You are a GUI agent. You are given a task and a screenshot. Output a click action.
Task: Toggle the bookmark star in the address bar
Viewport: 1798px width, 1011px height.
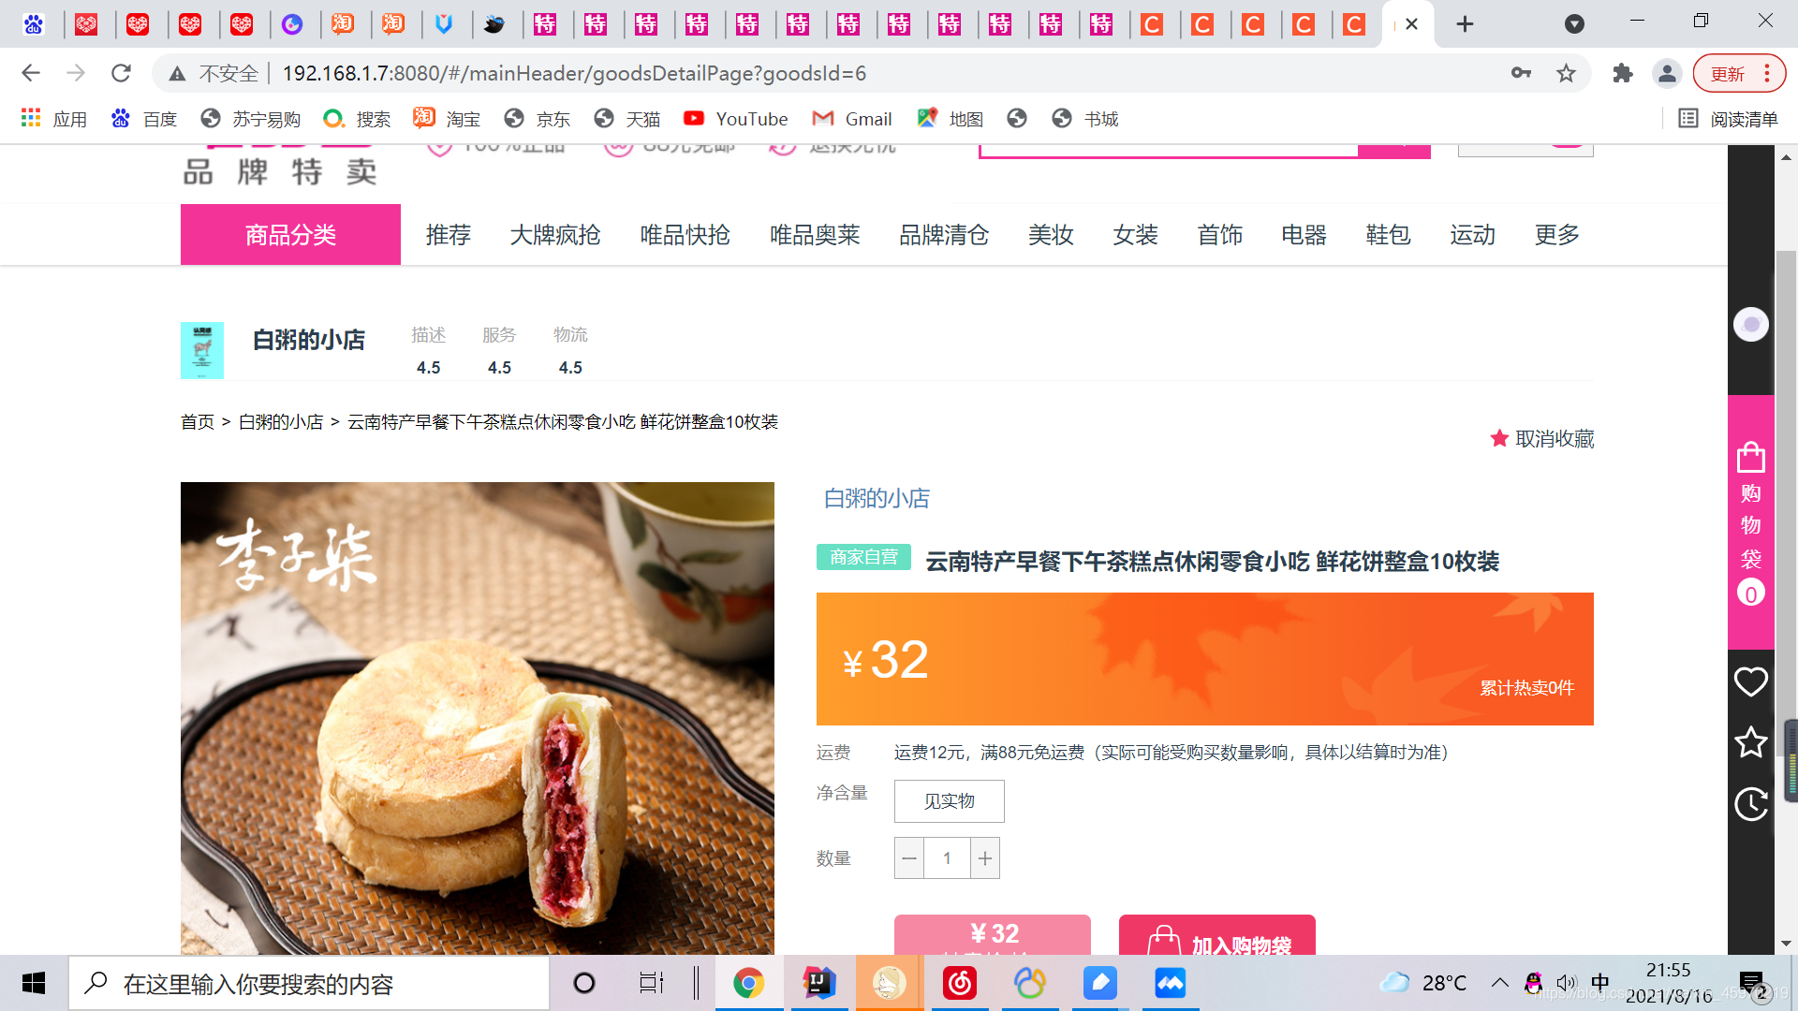[1566, 72]
